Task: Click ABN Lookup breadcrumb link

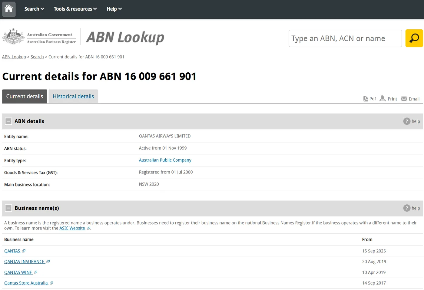Action: [14, 57]
